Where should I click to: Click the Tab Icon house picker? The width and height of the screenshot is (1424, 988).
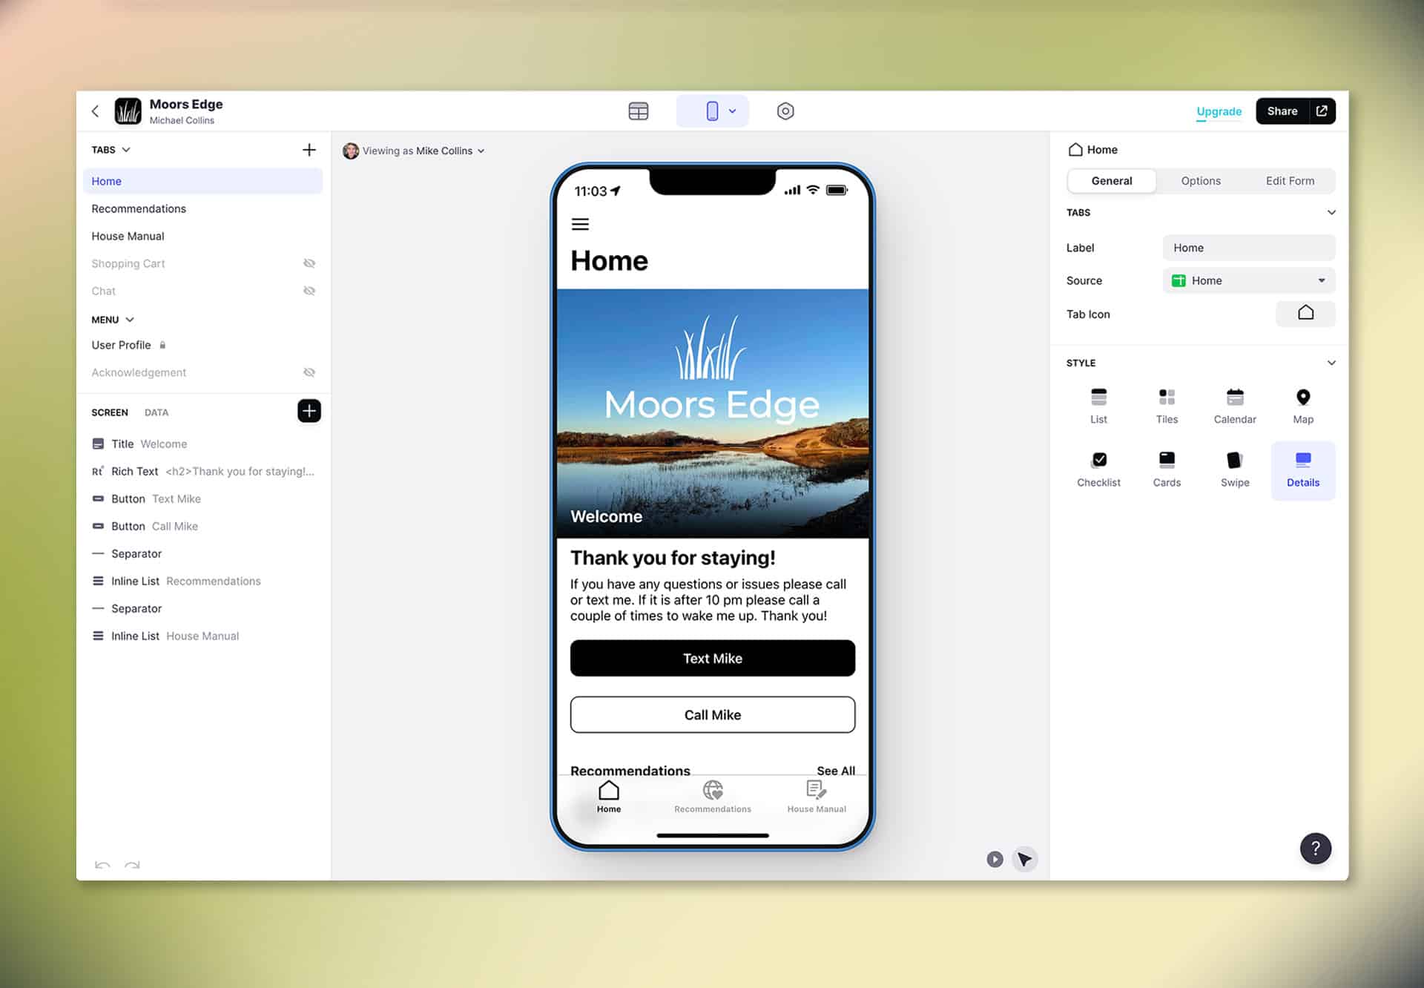click(1305, 314)
